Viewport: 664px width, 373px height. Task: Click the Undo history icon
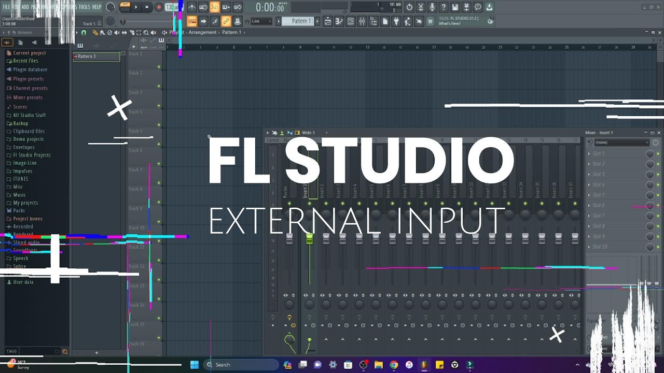(x=409, y=7)
